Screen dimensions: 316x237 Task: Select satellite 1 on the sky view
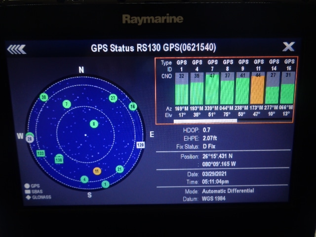(105, 184)
